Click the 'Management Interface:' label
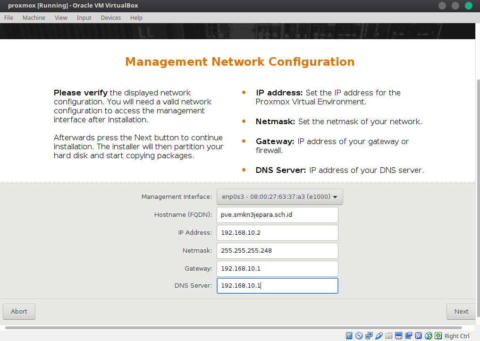Screen dimensions: 480x341 pos(177,196)
